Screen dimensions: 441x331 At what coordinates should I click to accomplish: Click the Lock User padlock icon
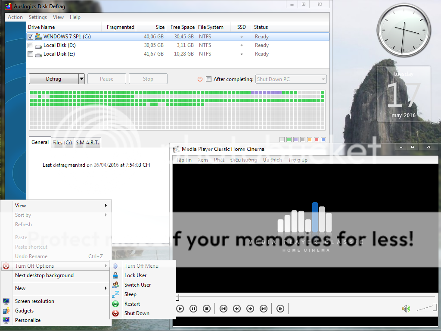click(x=115, y=275)
